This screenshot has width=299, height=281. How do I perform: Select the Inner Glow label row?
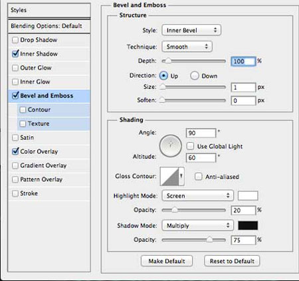tap(49, 82)
